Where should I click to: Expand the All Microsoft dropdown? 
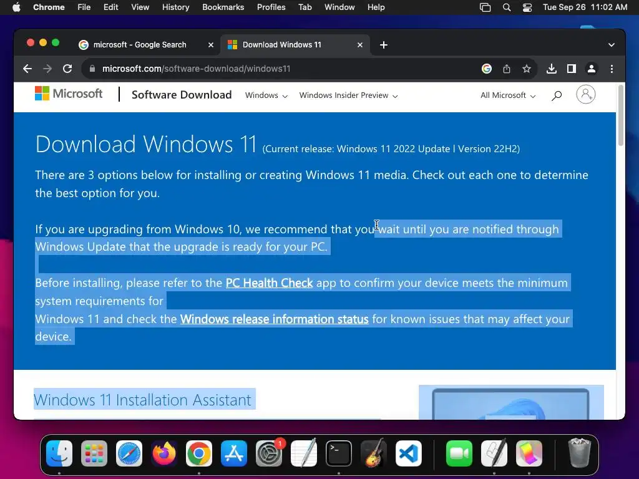(508, 95)
